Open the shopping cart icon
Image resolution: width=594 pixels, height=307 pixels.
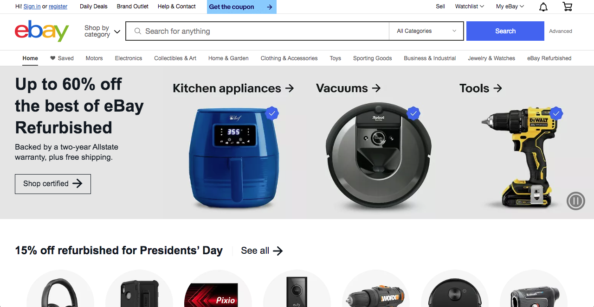pyautogui.click(x=567, y=6)
